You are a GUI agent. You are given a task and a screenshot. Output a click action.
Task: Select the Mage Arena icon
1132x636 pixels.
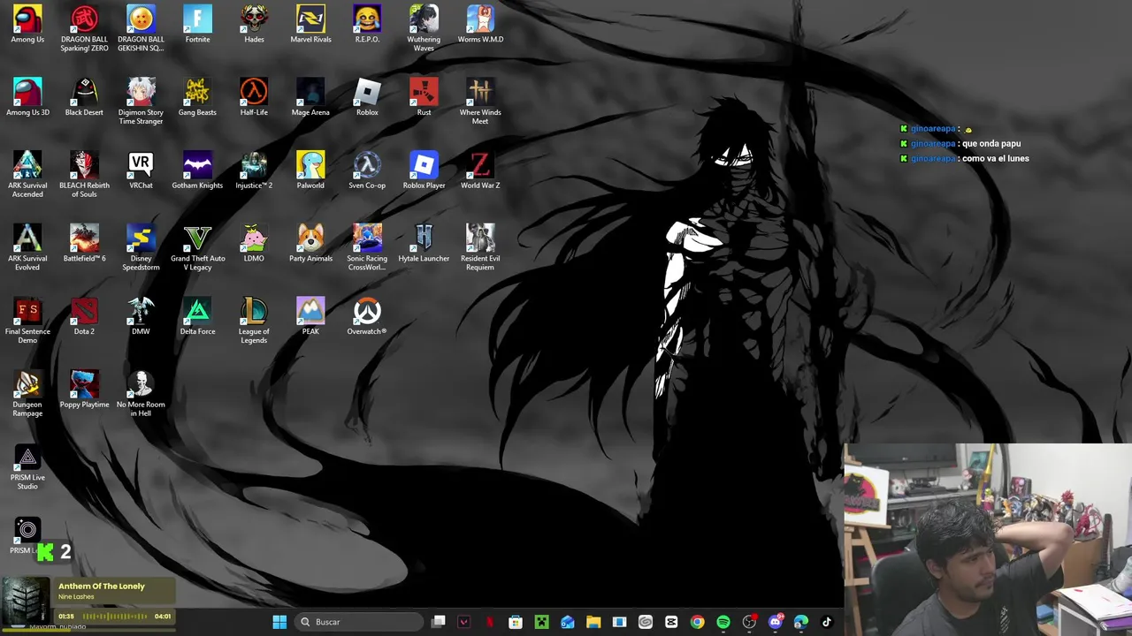click(310, 97)
